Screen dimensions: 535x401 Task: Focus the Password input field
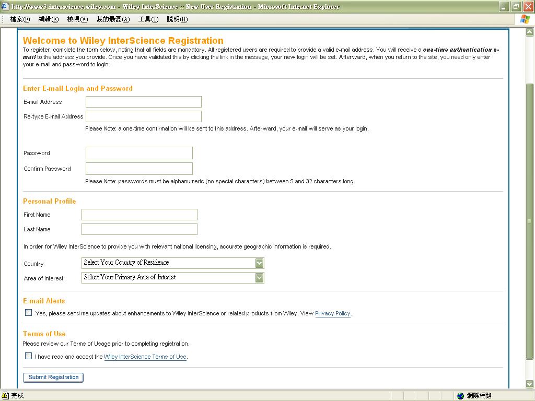139,153
